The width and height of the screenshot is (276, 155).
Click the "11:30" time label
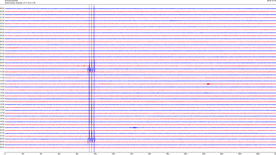click(x=2, y=78)
